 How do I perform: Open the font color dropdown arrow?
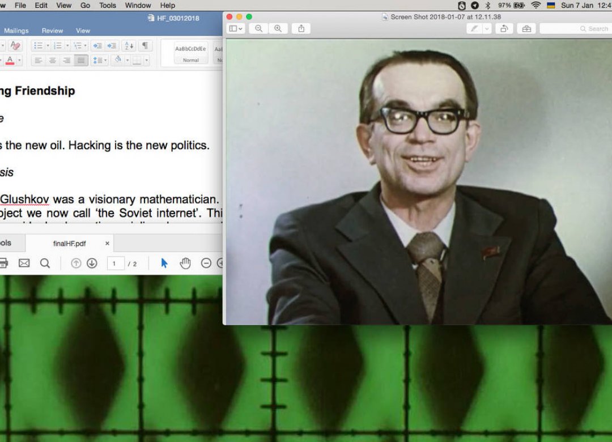19,61
